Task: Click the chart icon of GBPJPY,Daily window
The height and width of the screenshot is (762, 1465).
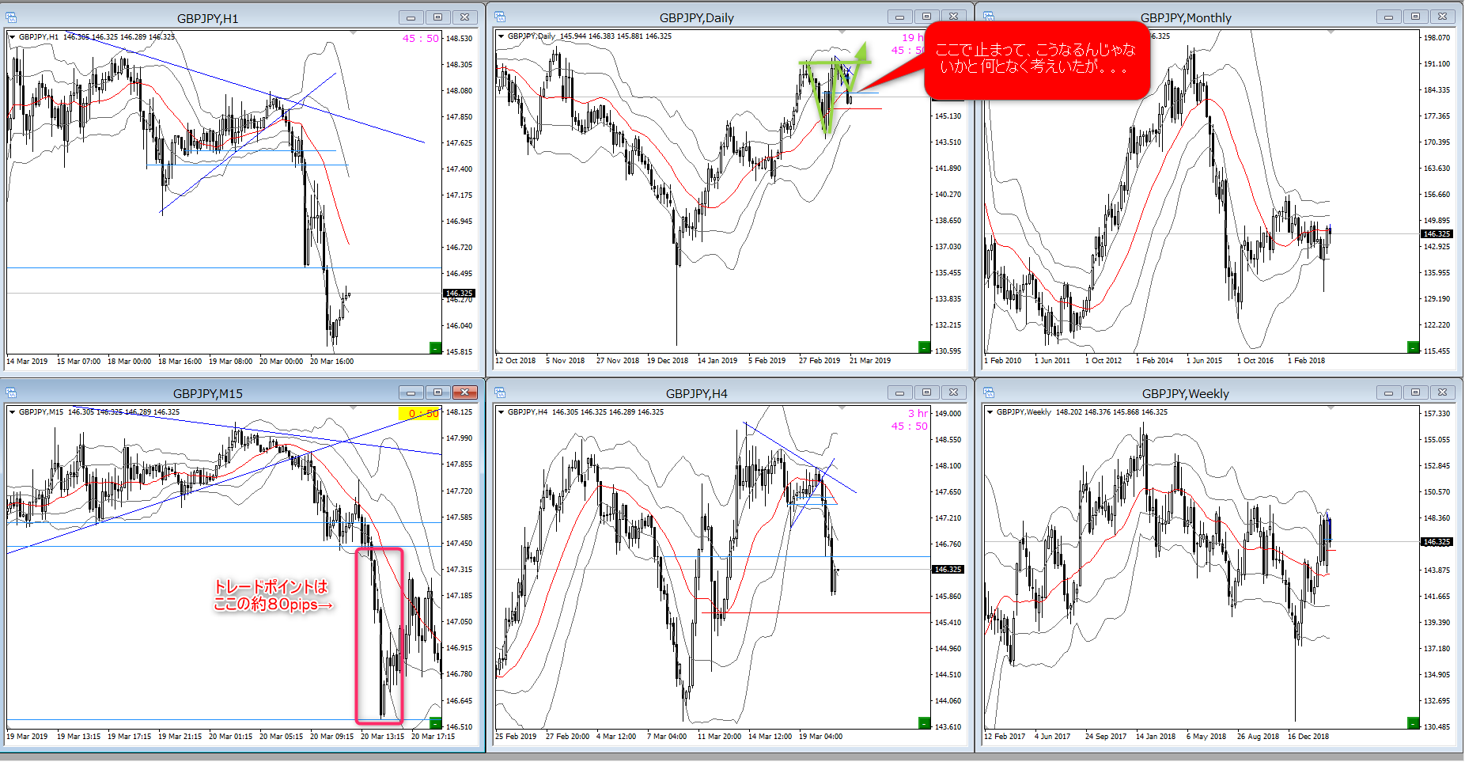Action: 501,17
